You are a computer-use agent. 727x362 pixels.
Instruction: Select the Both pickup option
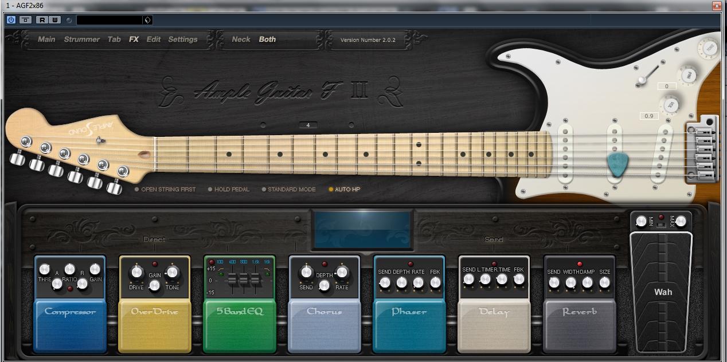click(267, 40)
